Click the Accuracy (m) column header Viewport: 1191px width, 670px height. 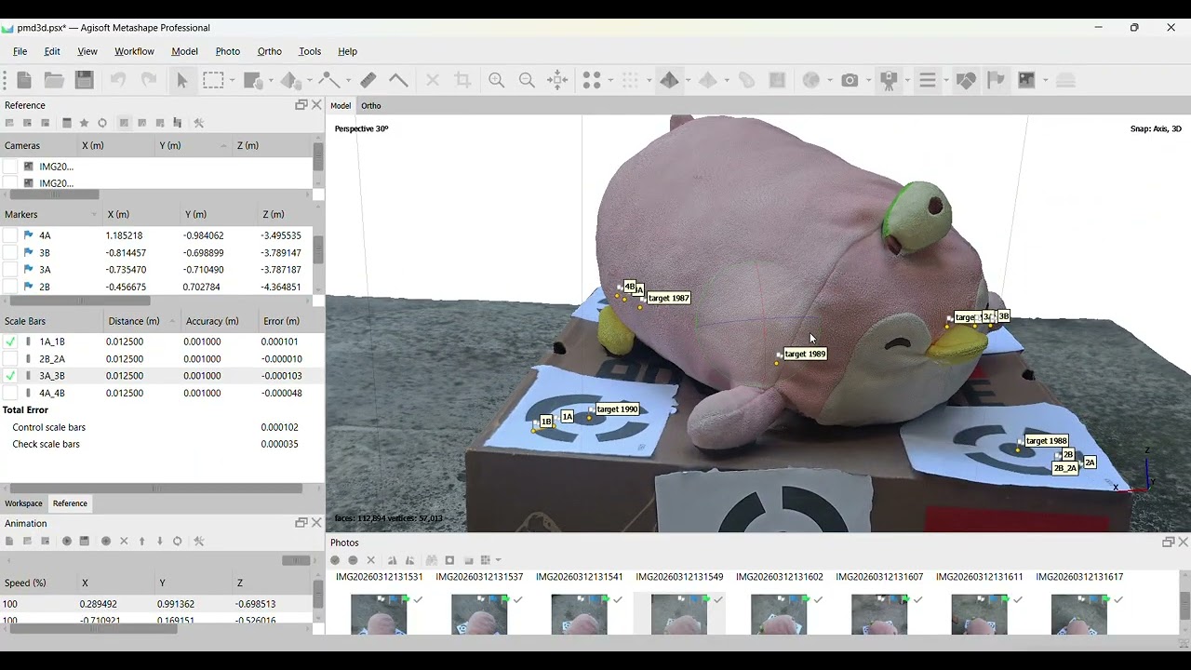click(212, 321)
